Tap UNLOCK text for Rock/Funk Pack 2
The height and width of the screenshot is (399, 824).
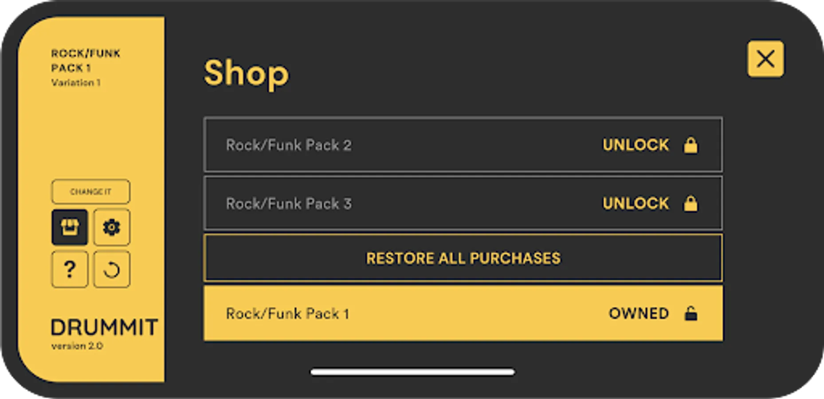pyautogui.click(x=635, y=145)
